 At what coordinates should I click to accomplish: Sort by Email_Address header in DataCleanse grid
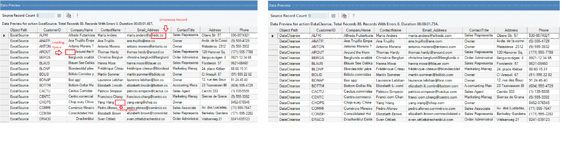click(x=435, y=30)
